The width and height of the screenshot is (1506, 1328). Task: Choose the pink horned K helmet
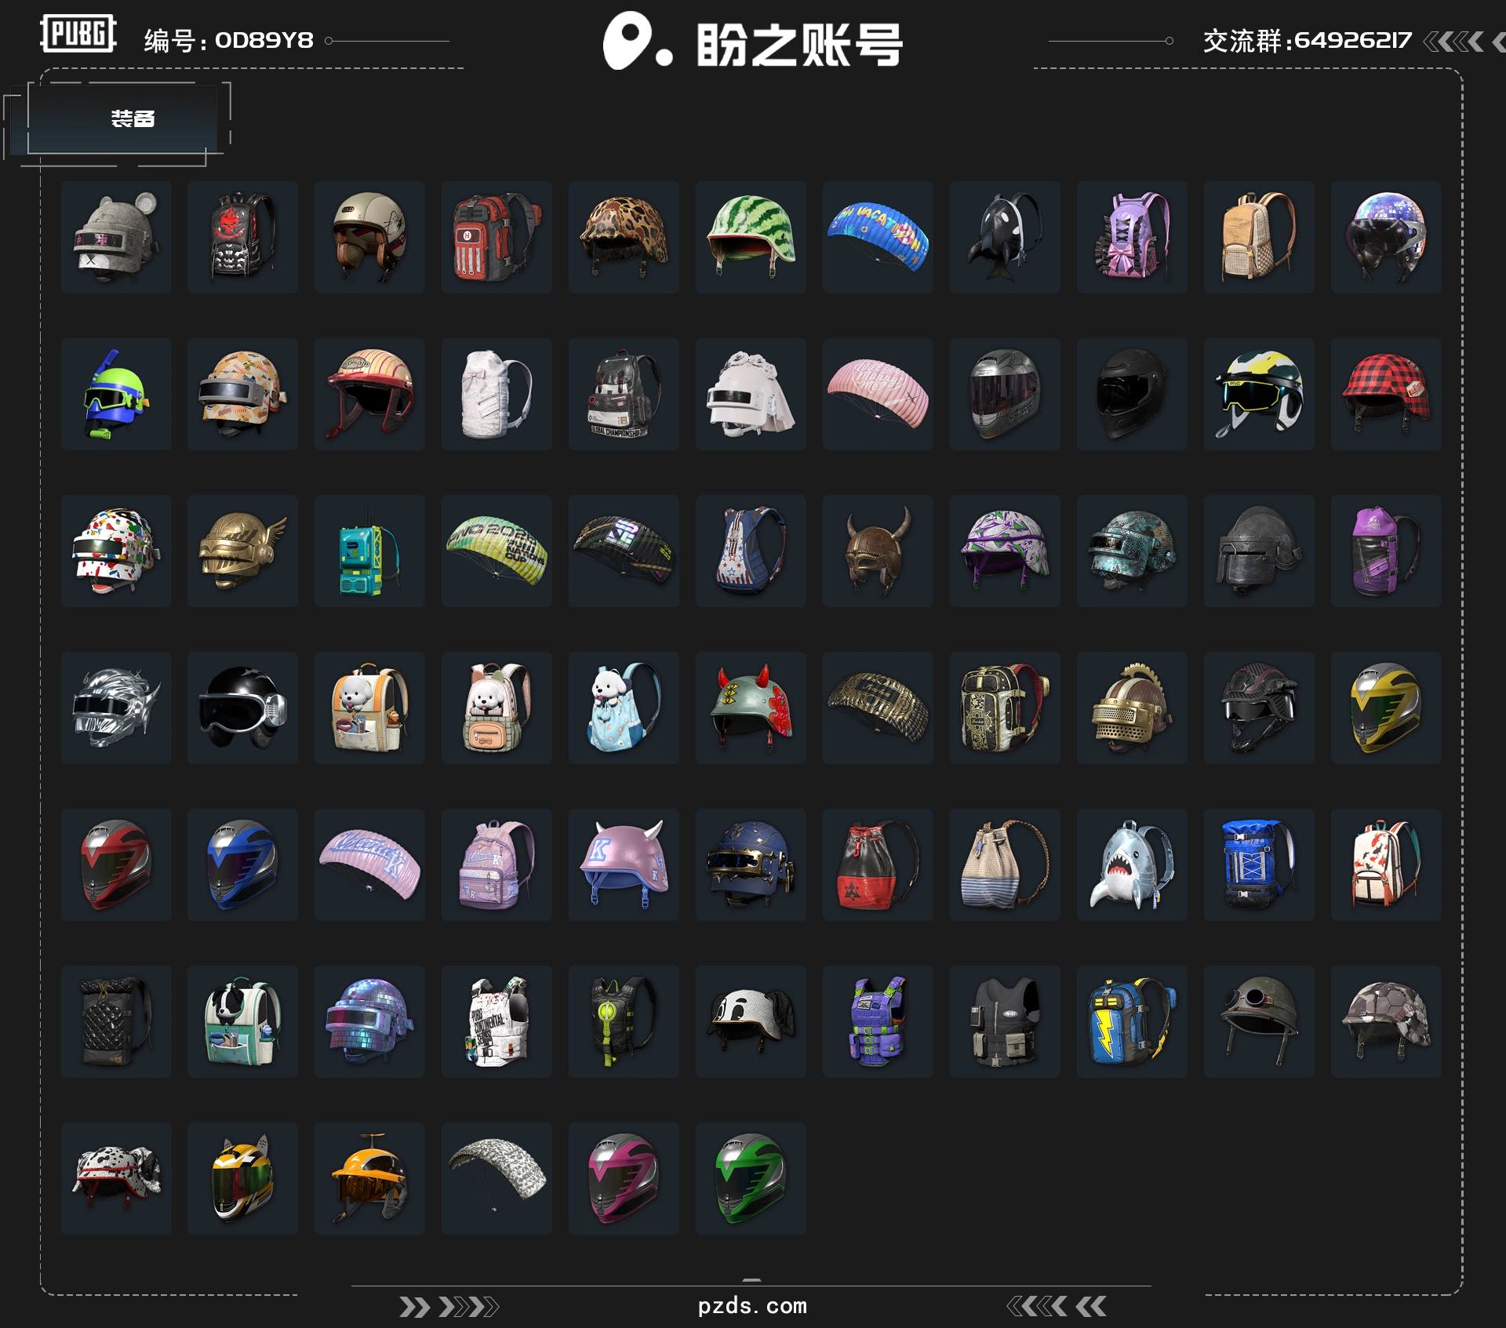click(x=624, y=864)
